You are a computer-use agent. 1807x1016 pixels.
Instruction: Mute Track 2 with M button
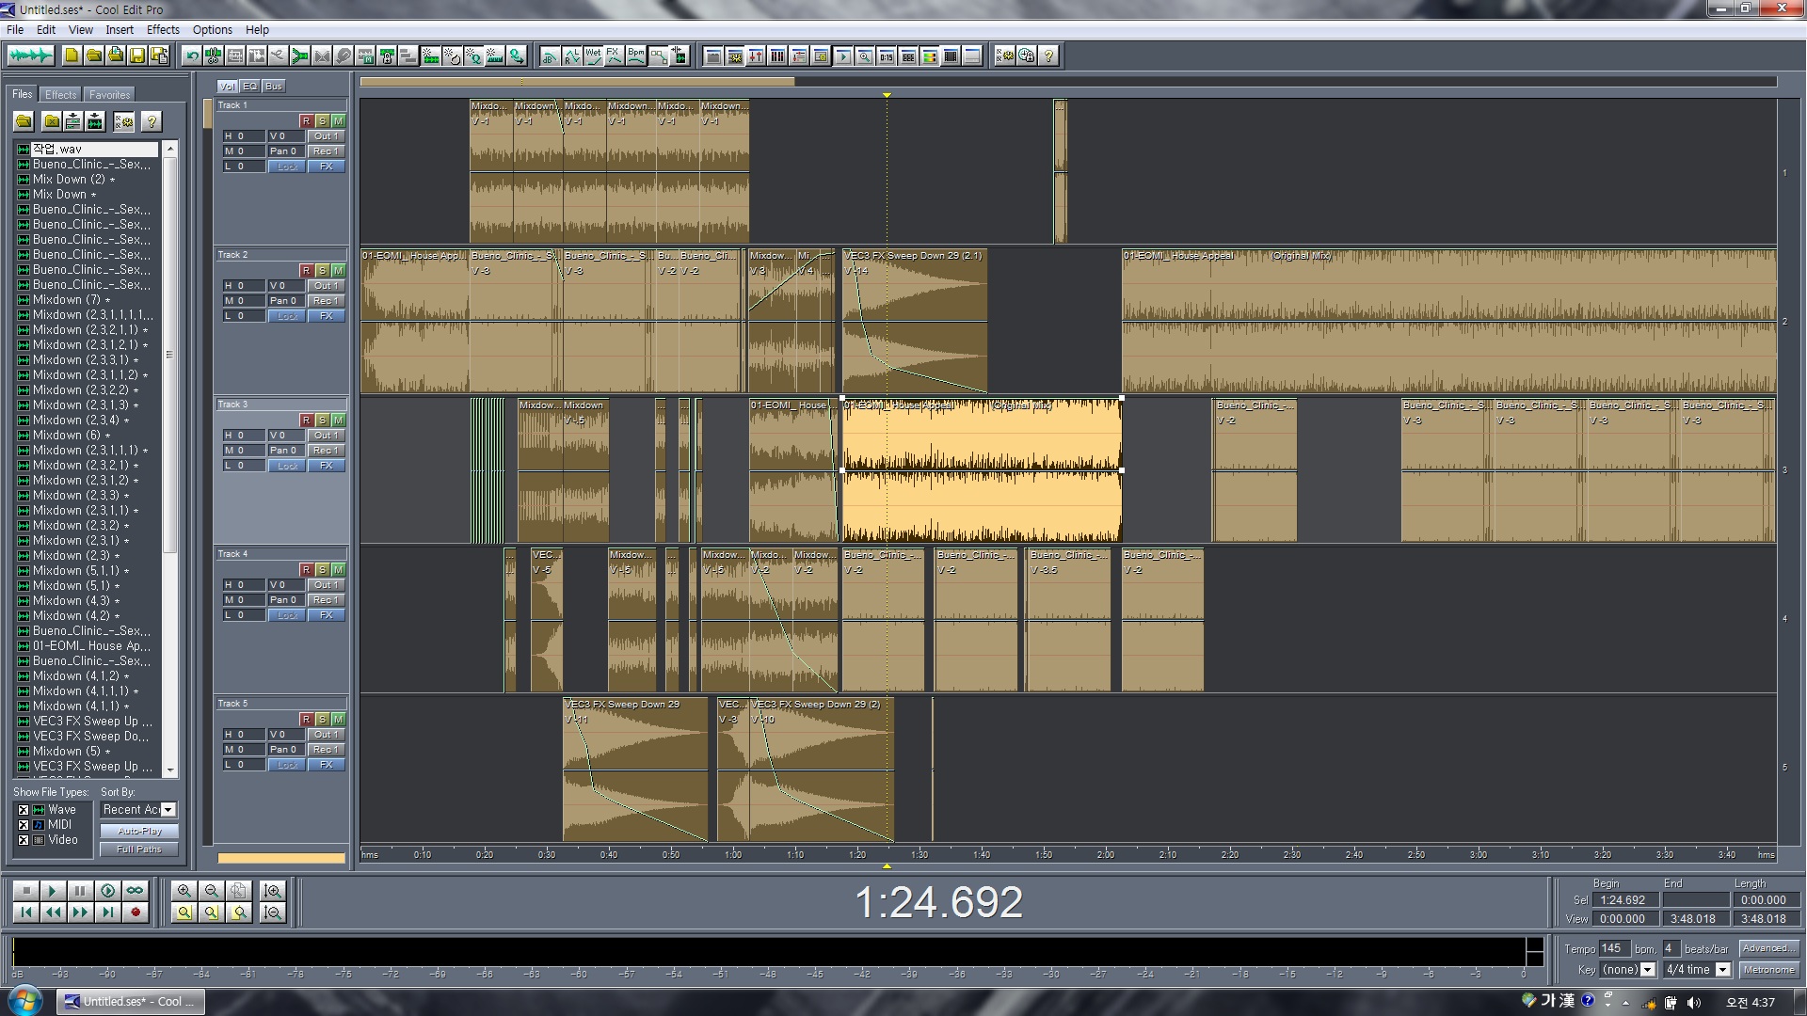tap(338, 270)
